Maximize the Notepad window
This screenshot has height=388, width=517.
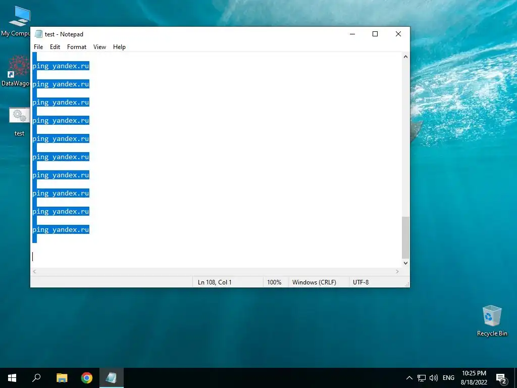click(375, 34)
